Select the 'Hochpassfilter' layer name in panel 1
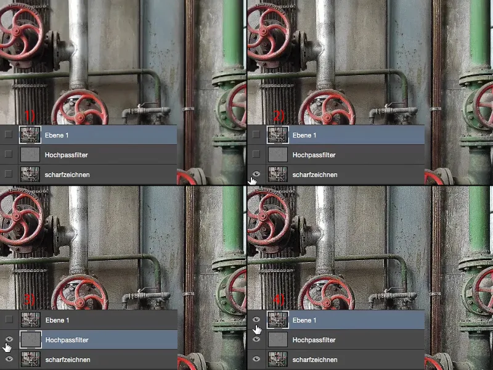This screenshot has width=493, height=370. click(67, 155)
